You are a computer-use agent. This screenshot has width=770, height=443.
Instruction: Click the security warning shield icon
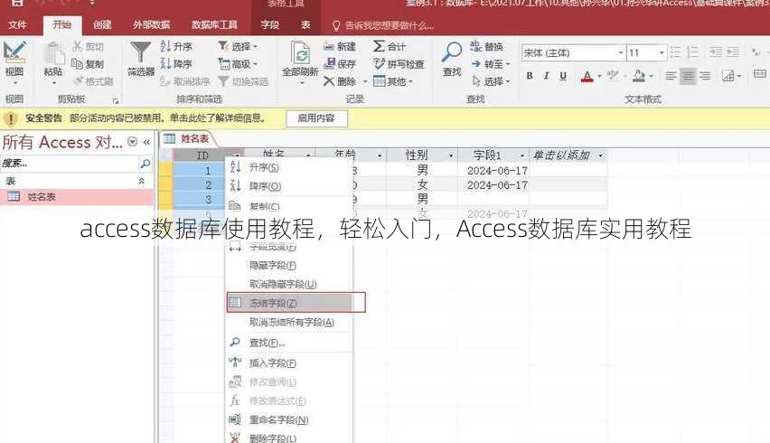pos(10,118)
